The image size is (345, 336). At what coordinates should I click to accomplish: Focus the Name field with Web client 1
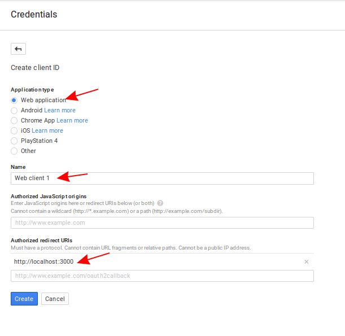pyautogui.click(x=162, y=178)
